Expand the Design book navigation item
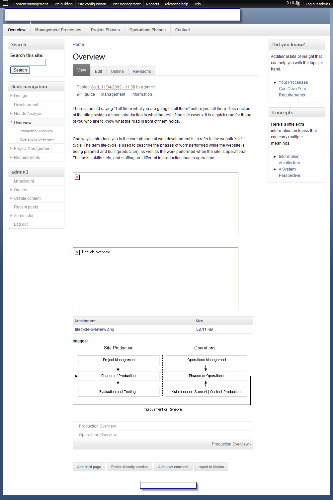 point(11,95)
